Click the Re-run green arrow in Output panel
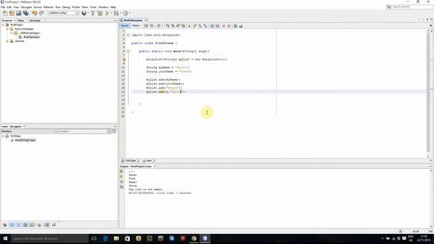The height and width of the screenshot is (244, 434). coord(121,171)
